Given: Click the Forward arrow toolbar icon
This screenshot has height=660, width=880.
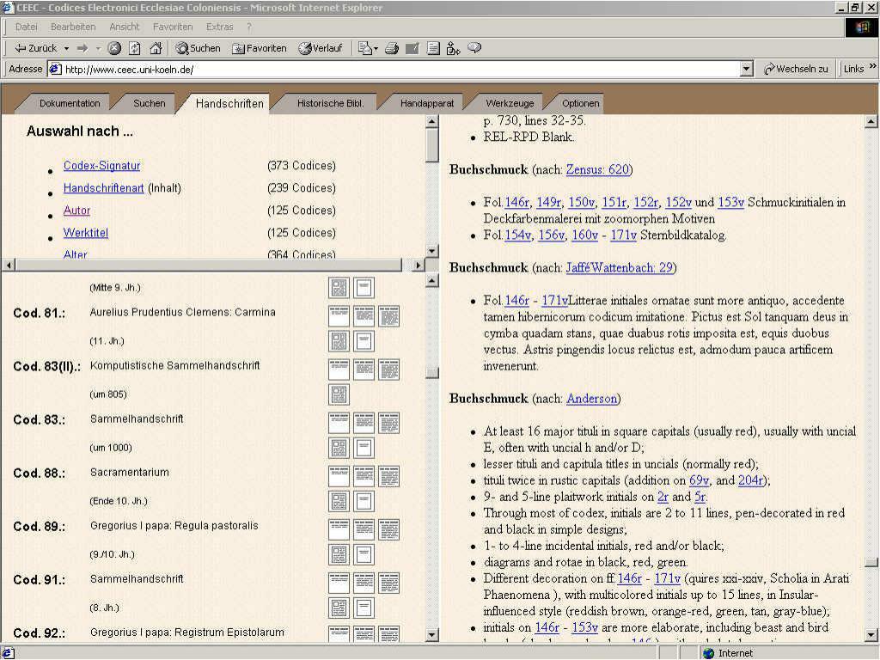Looking at the screenshot, I should pyautogui.click(x=82, y=48).
